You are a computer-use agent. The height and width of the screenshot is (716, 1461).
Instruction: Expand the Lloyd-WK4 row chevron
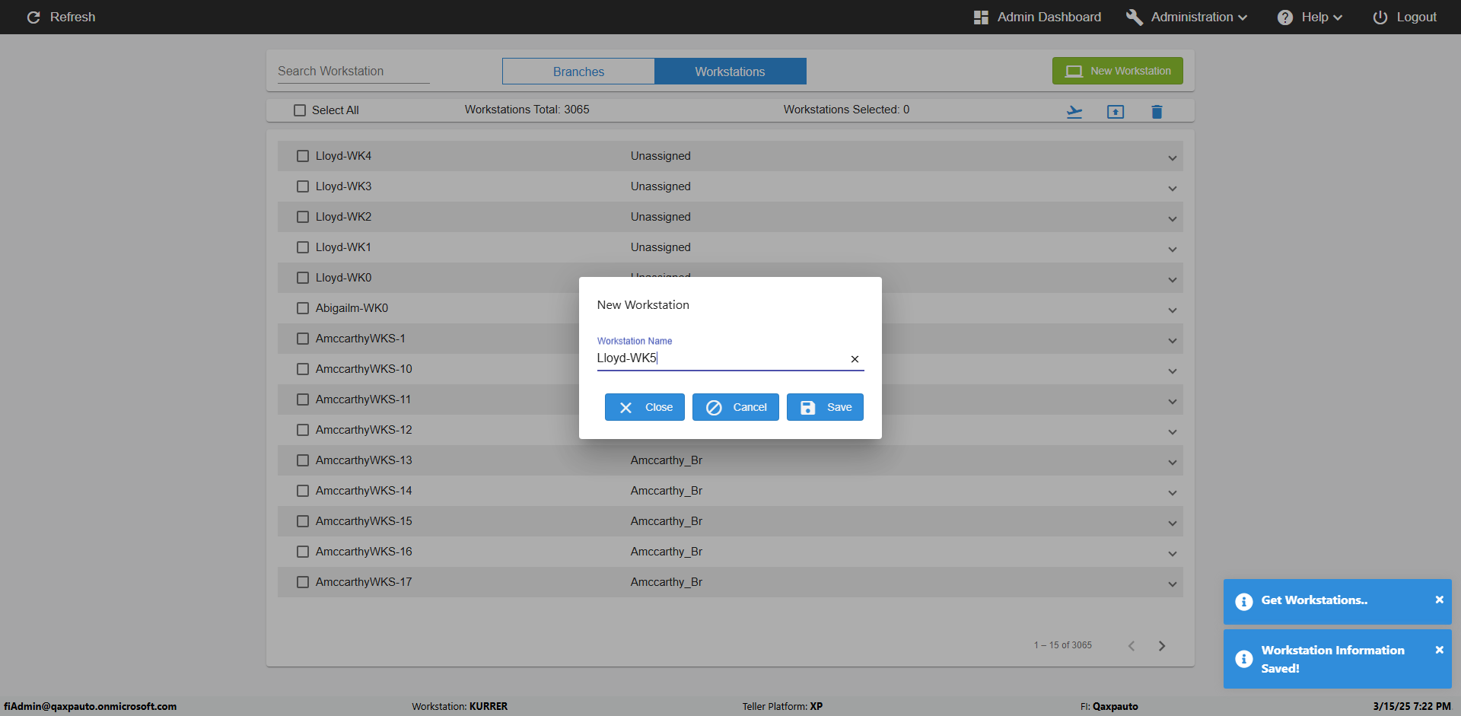pos(1172,158)
